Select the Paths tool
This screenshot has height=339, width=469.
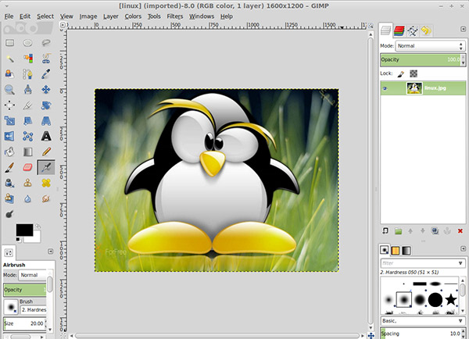coord(28,74)
